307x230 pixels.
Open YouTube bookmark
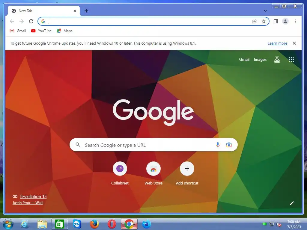point(41,31)
